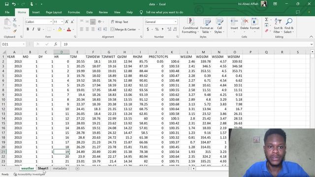The height and width of the screenshot is (177, 315).
Task: Open Conditional Formatting menu
Action: pos(190,26)
